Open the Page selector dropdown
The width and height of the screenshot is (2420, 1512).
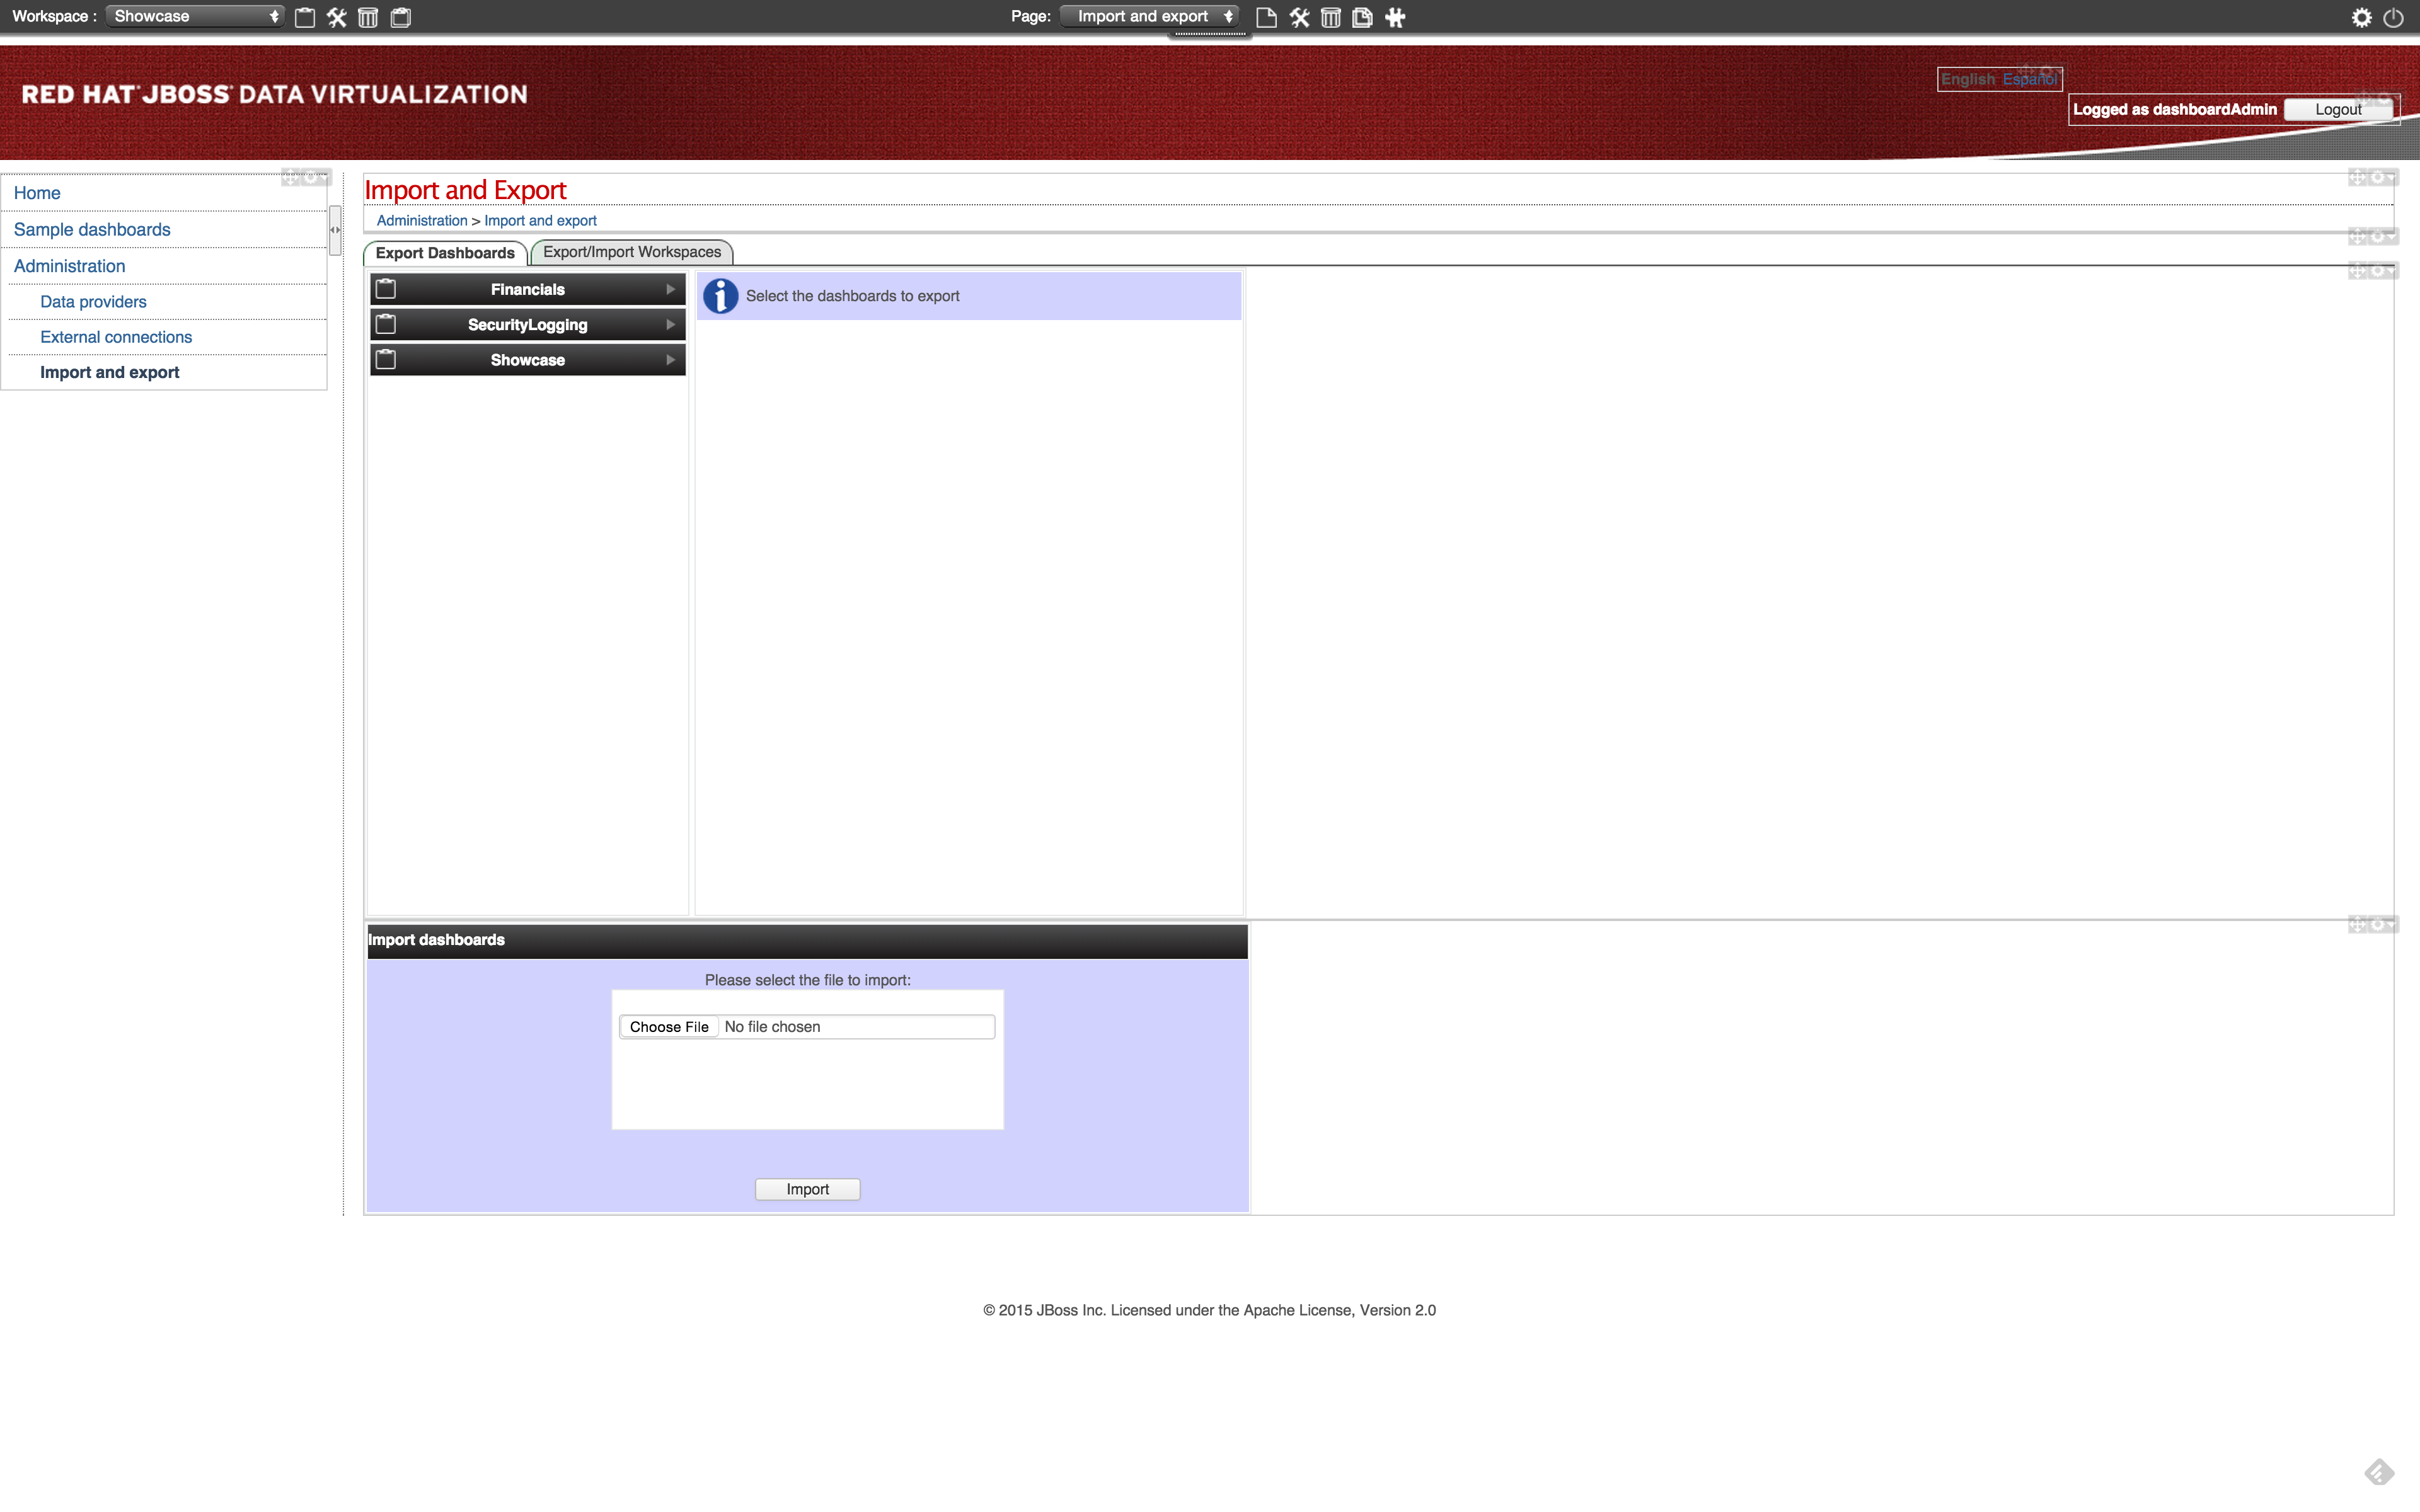click(1150, 16)
